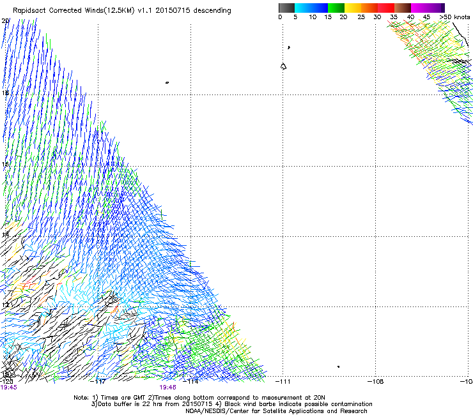Select the blue 10-15 knots color band
This screenshot has width=473, height=415.
click(320, 8)
